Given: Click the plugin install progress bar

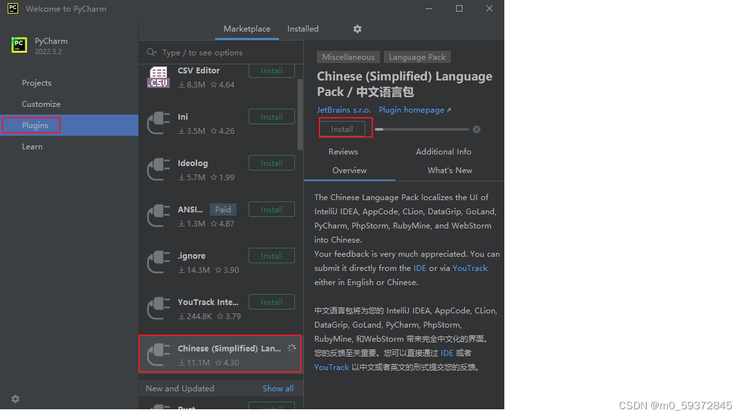Looking at the screenshot, I should pos(422,129).
